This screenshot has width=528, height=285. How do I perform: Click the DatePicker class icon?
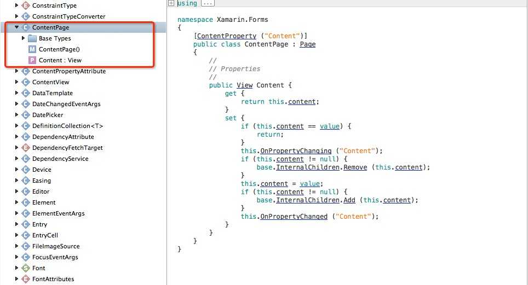26,115
